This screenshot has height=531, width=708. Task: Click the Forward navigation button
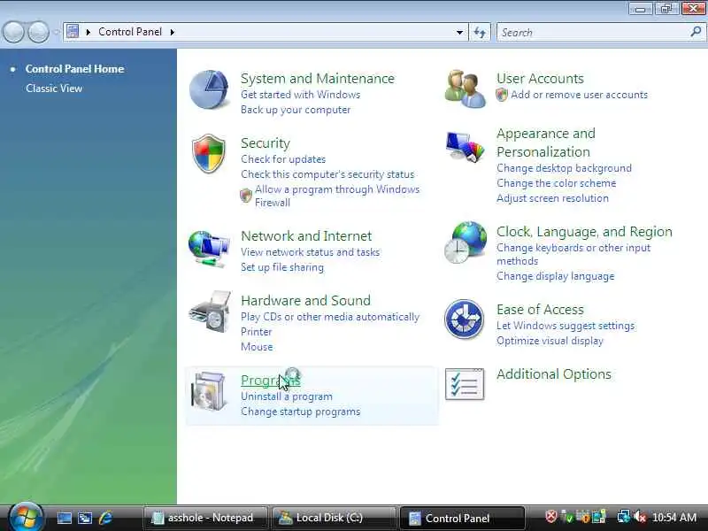tap(38, 32)
